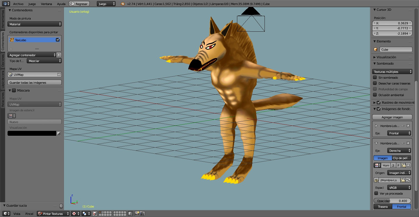Image resolution: width=419 pixels, height=217 pixels.
Task: Open the Eje Derecha dropdown
Action: point(399,150)
